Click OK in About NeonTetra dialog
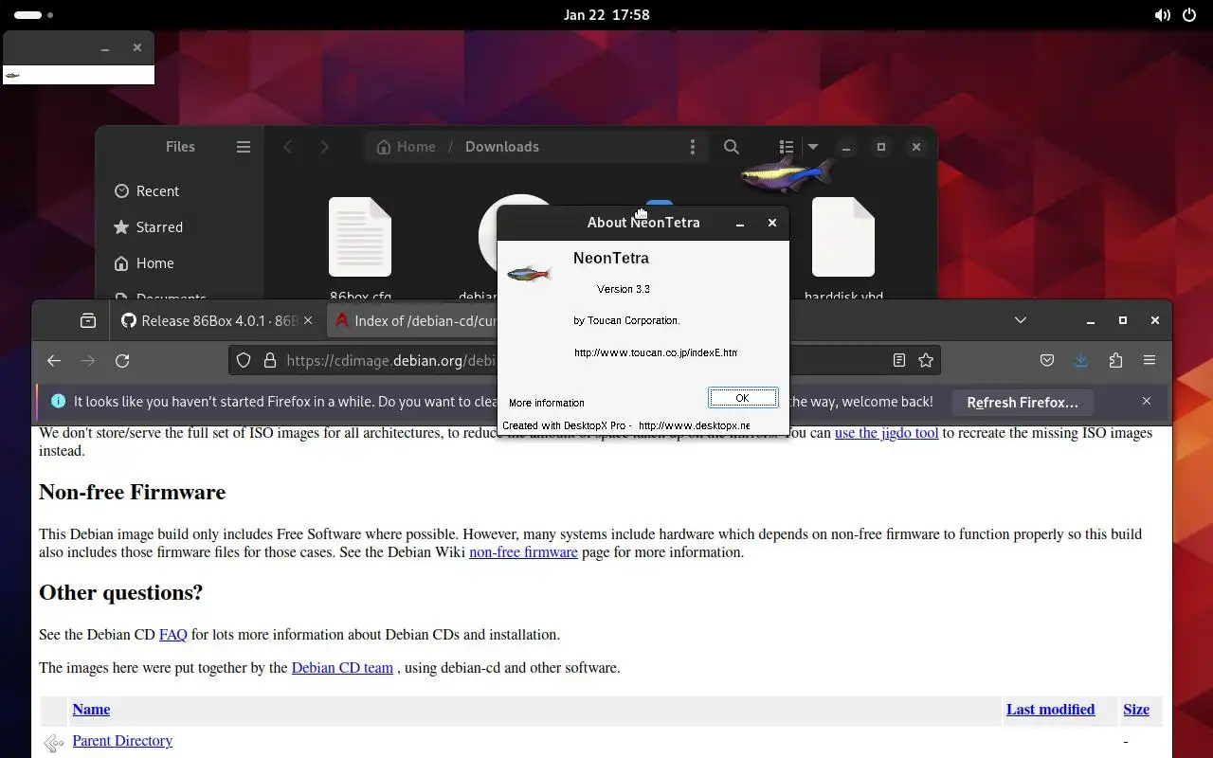1213x758 pixels. click(x=743, y=398)
